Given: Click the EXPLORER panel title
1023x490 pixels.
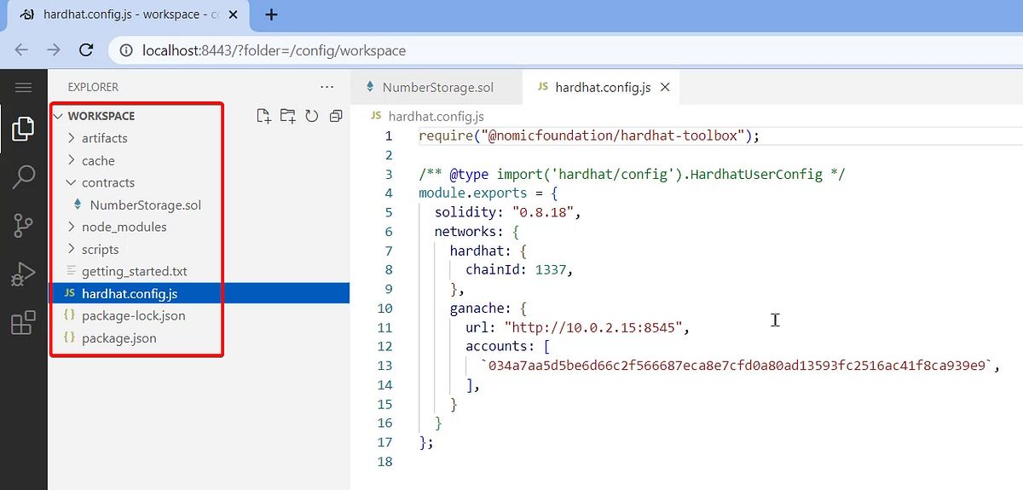Looking at the screenshot, I should tap(93, 87).
